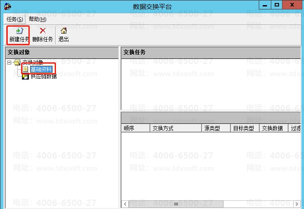Click the 退出 house icon

point(64,31)
